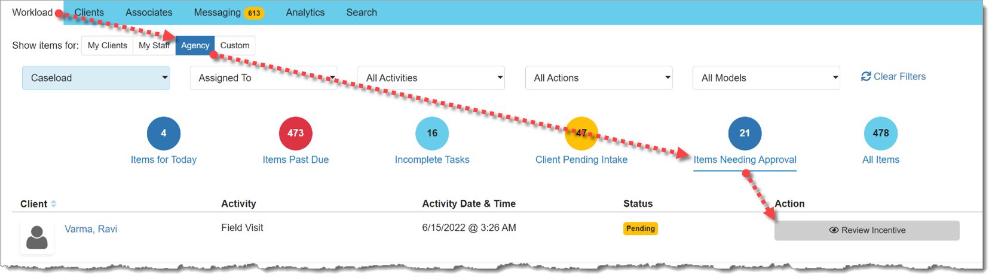Select the Agency filter toggle
Screen dimensions: 992x278
pos(195,45)
